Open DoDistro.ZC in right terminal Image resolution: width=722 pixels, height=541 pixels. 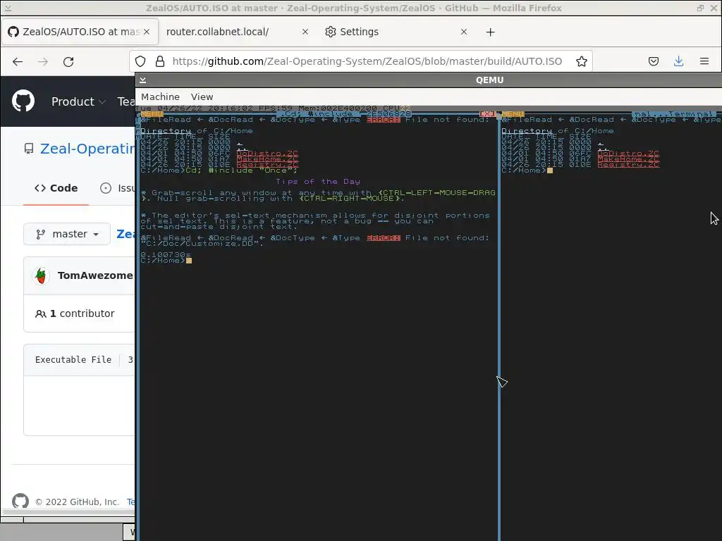(628, 153)
